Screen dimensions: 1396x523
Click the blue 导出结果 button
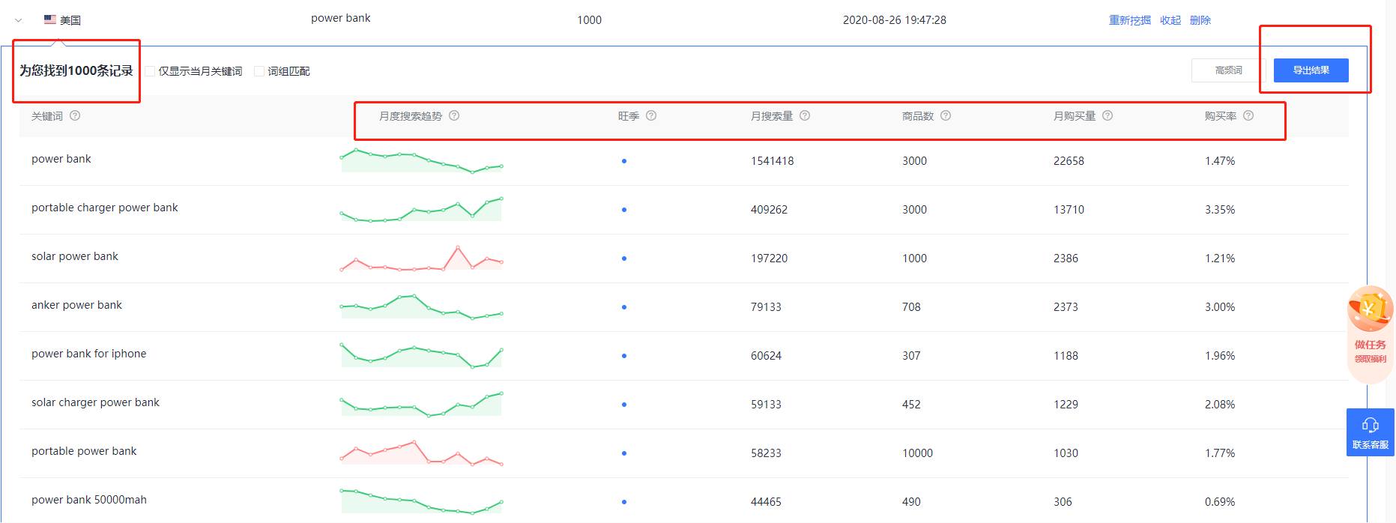1311,70
